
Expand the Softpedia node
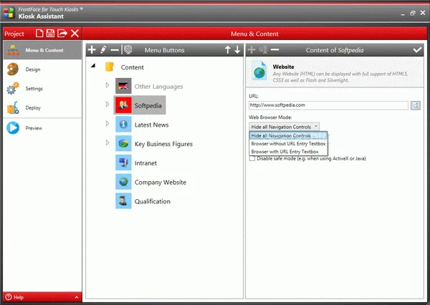point(107,105)
